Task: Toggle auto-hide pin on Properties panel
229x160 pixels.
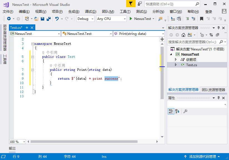Action: coord(218,98)
